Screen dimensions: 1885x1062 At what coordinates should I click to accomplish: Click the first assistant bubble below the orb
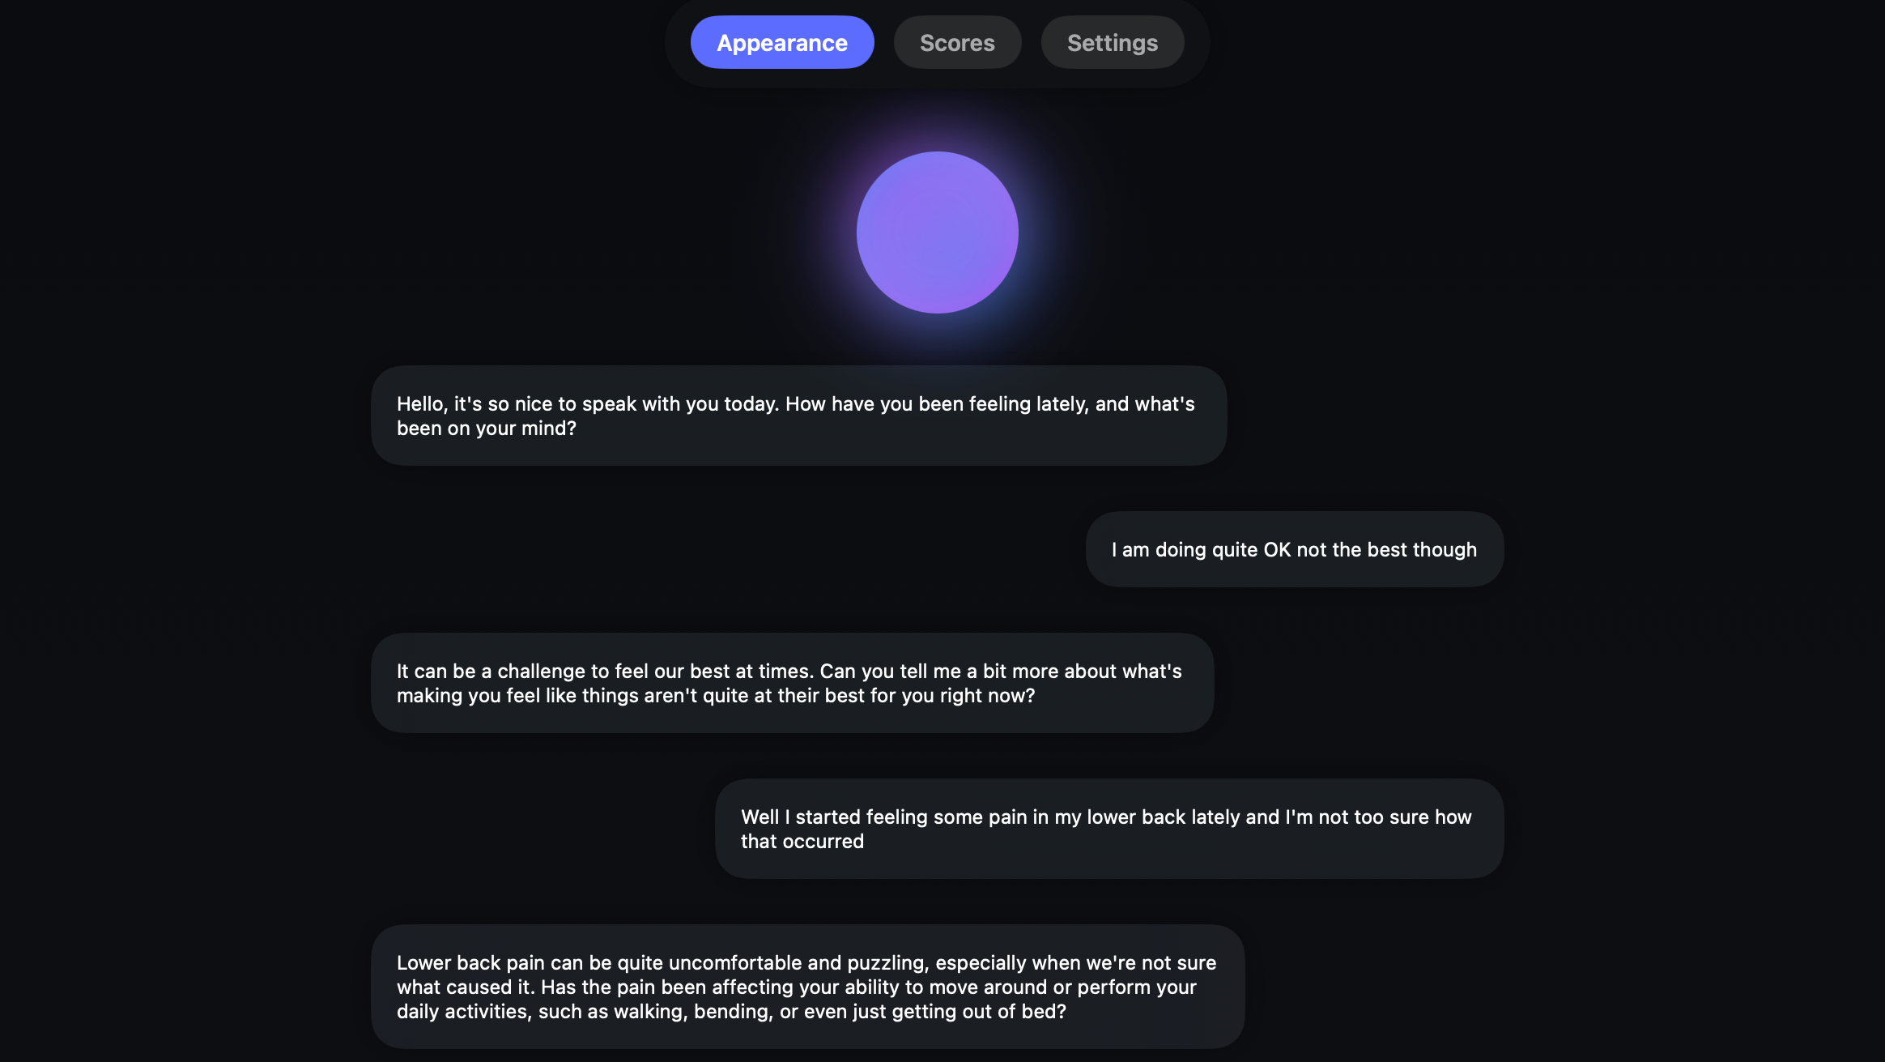pyautogui.click(x=798, y=416)
